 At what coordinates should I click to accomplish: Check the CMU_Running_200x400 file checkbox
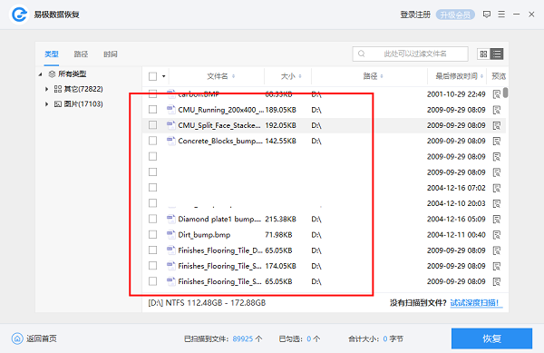[152, 109]
